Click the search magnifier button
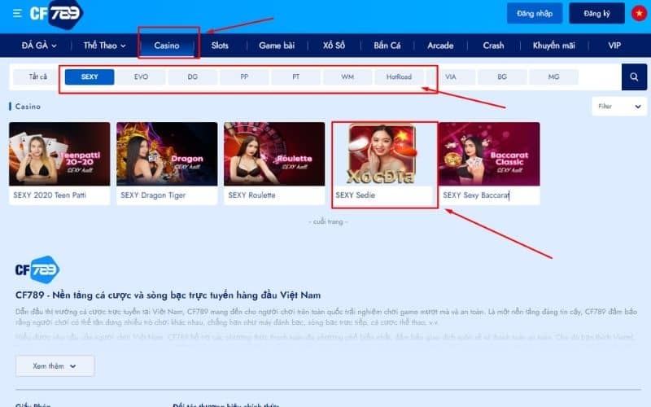 click(x=634, y=77)
